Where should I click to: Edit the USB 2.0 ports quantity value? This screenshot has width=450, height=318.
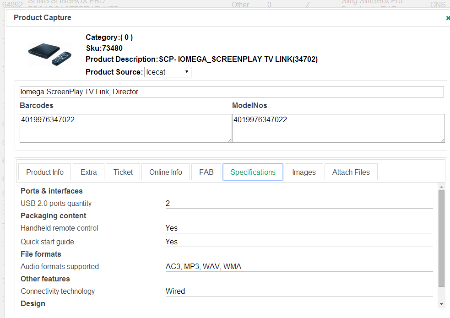[x=299, y=203]
